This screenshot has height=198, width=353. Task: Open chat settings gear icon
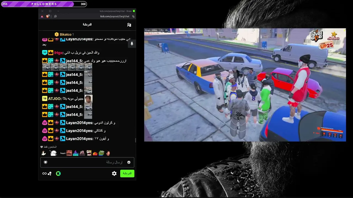[114, 174]
